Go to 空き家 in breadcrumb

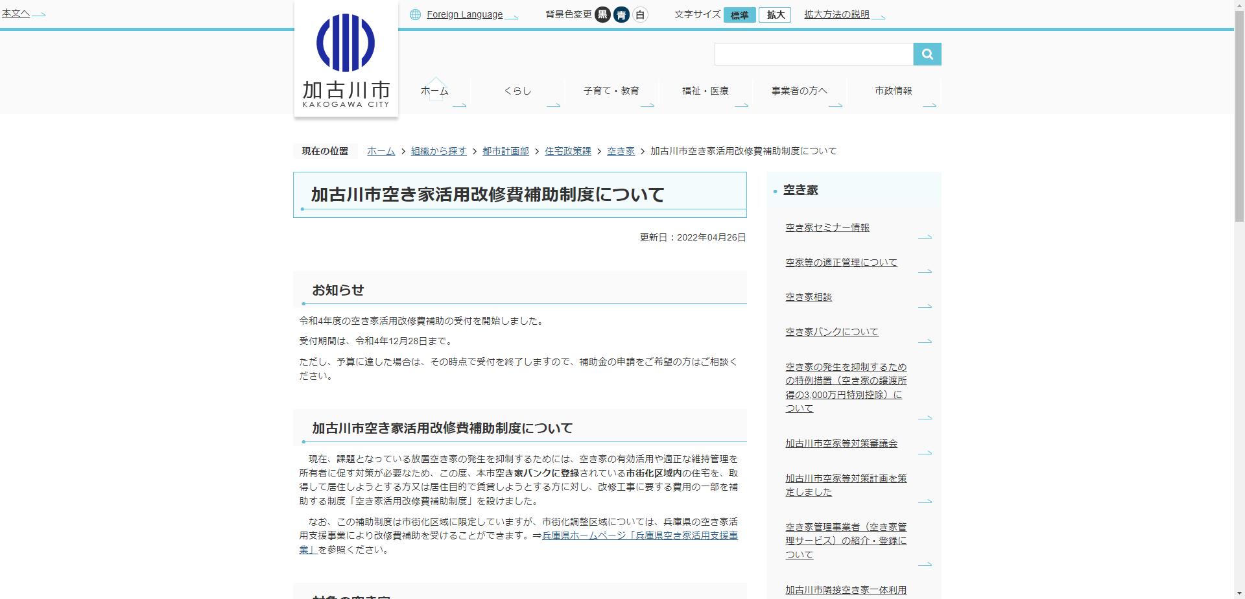(x=621, y=151)
